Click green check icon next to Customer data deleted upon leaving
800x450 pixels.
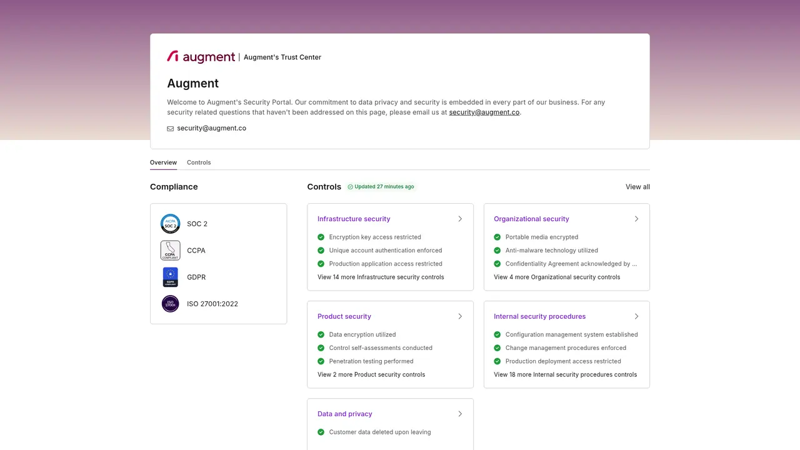321,432
